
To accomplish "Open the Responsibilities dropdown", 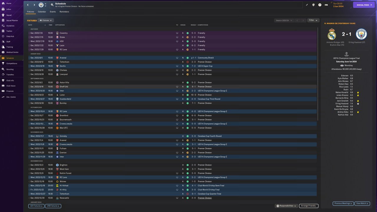I will [x=287, y=206].
